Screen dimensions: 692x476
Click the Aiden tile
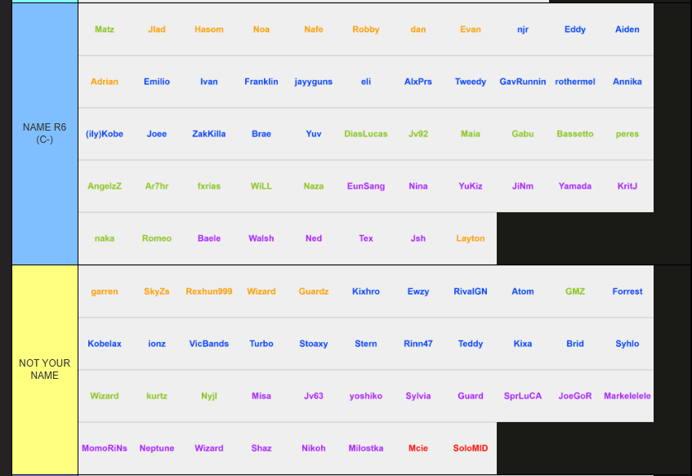[x=627, y=29]
